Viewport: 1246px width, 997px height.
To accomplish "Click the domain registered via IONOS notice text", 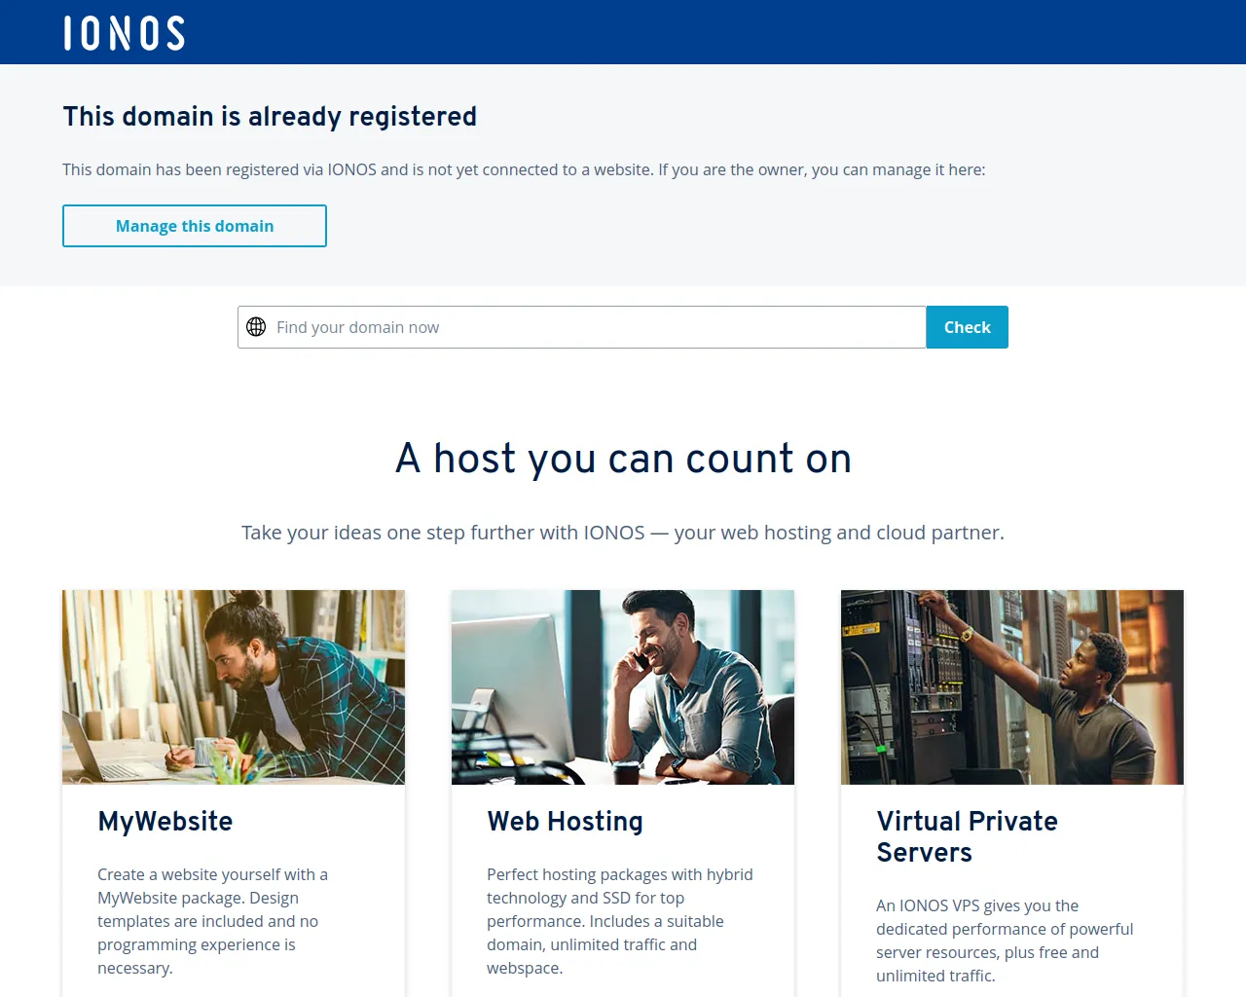I will coord(524,169).
